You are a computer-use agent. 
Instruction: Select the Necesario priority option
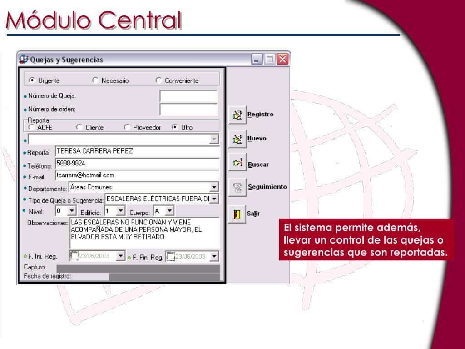click(95, 80)
